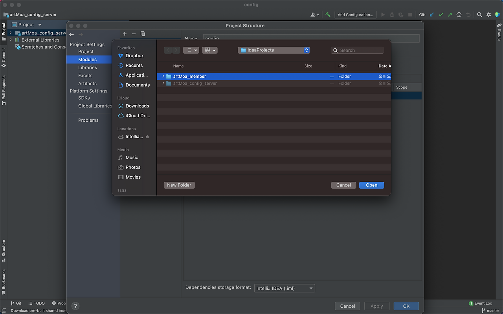Open the Gradle tool window
The height and width of the screenshot is (314, 503).
(499, 32)
